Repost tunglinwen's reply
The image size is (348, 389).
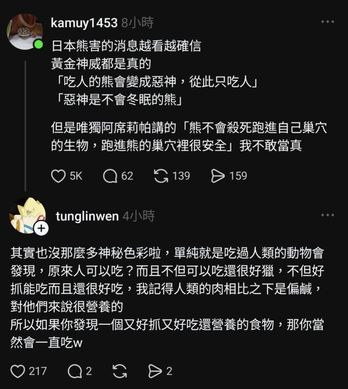click(x=120, y=371)
